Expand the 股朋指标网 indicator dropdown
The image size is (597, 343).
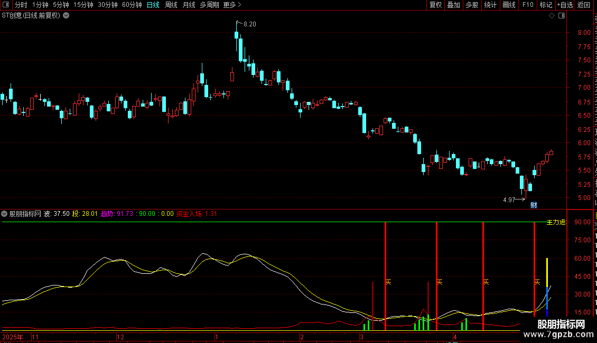(x=4, y=214)
